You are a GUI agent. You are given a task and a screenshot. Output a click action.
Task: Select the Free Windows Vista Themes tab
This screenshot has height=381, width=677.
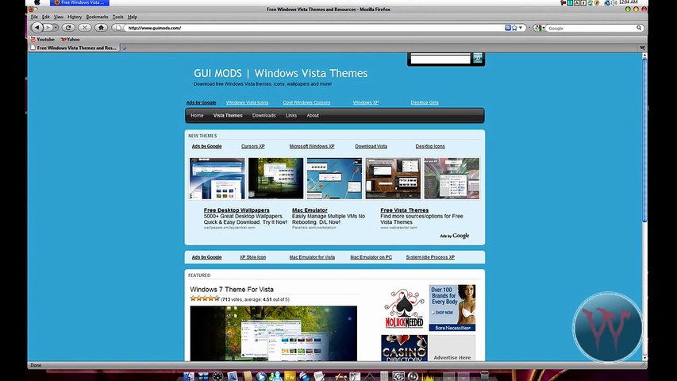73,48
